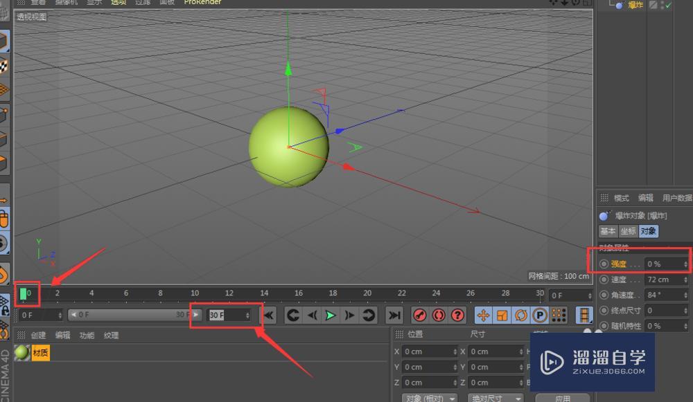Image resolution: width=693 pixels, height=402 pixels.
Task: Open the 创建 menu in material manager
Action: coord(38,336)
